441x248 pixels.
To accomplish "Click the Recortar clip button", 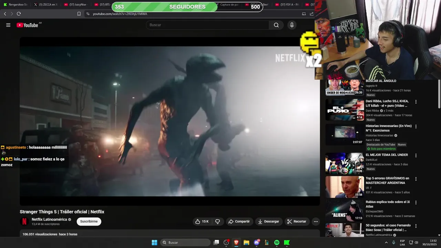I will [297, 221].
